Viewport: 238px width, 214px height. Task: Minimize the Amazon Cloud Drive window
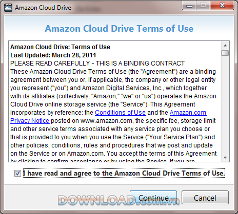189,6
